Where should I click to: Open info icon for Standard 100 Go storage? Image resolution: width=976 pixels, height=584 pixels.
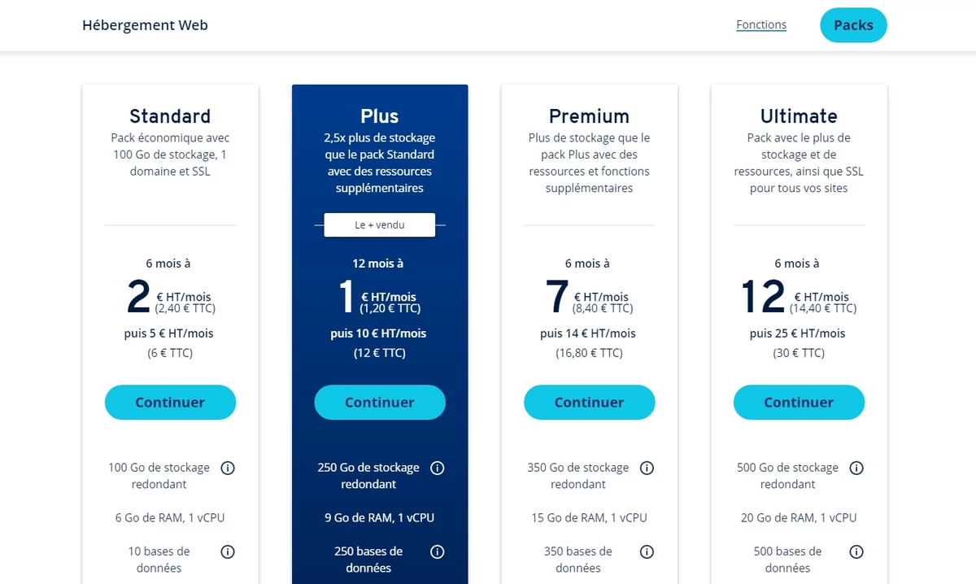[228, 468]
